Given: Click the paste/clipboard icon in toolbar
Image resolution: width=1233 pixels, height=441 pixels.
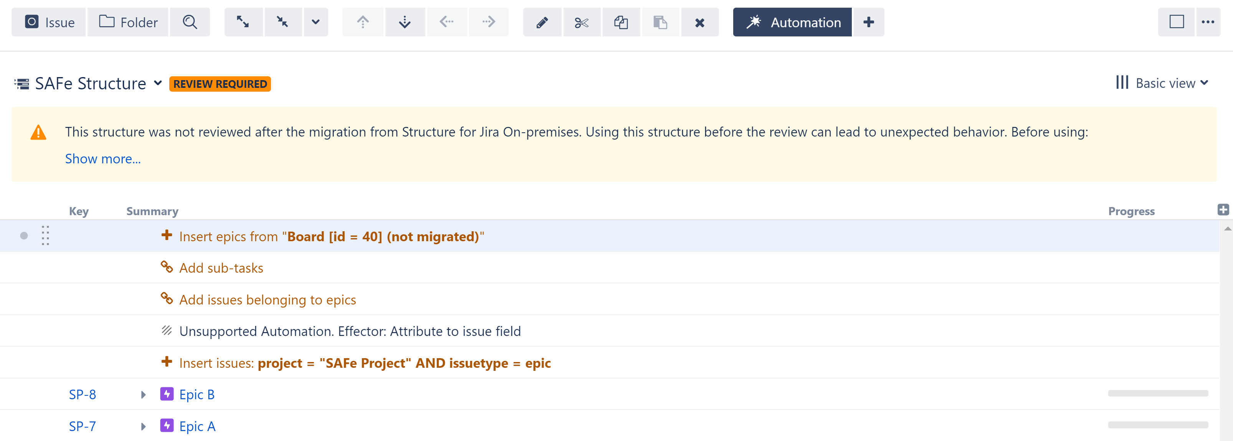Looking at the screenshot, I should point(661,21).
